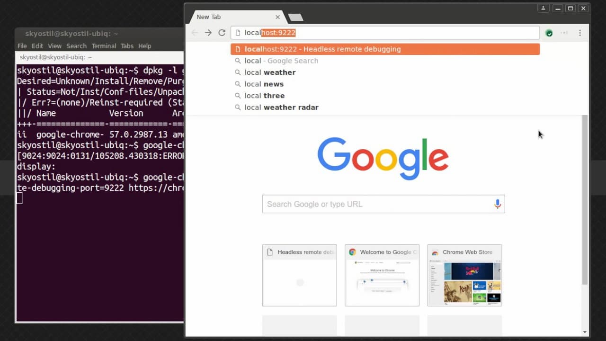
Task: Choose the localhost:9222 Headless remote debugging suggestion
Action: point(385,49)
